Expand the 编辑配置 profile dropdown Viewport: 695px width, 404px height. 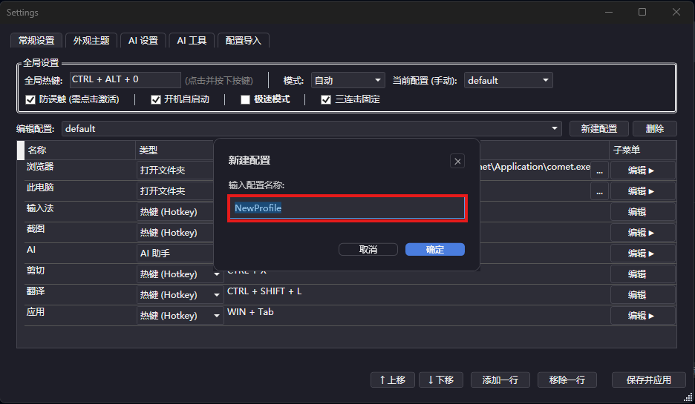click(312, 128)
